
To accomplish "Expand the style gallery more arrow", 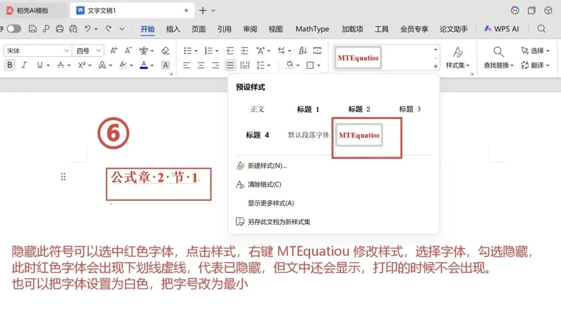I will click(435, 66).
